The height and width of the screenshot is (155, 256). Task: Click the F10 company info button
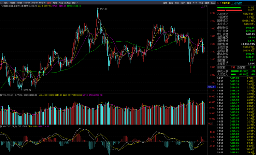(195, 3)
